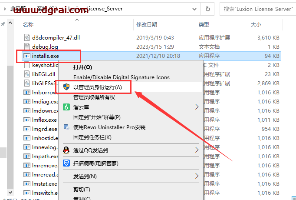
Task: Select the lmgrd.exe icon
Action: [27, 129]
